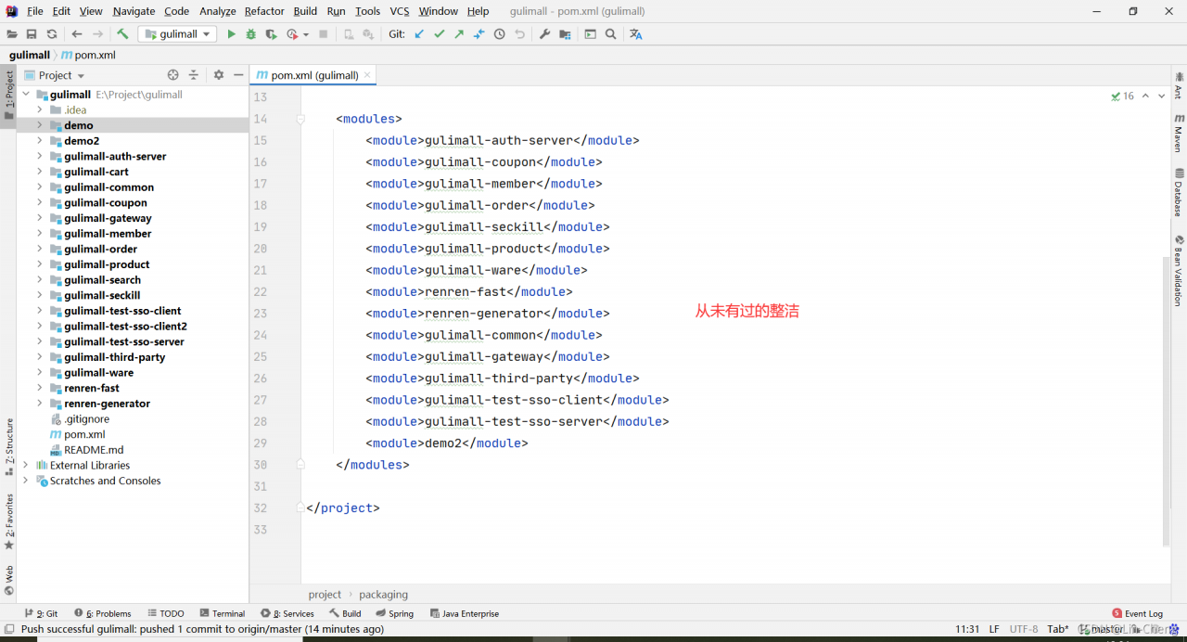This screenshot has height=642, width=1187.
Task: Click the packaging breadcrumb at editor bottom
Action: click(x=383, y=595)
